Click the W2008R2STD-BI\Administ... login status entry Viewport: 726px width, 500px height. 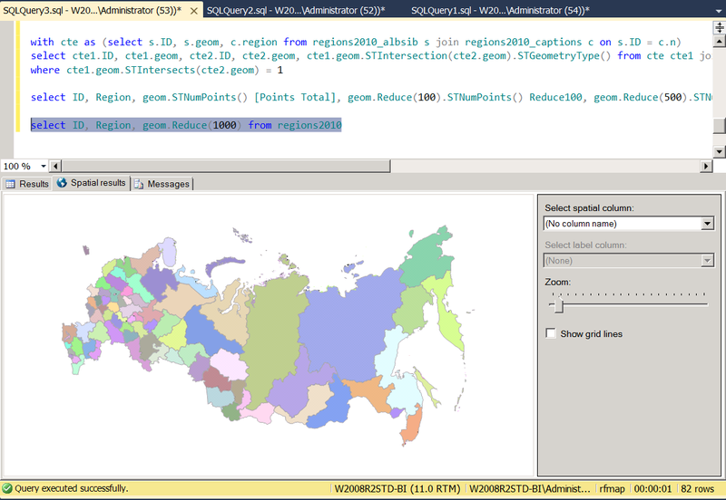530,488
